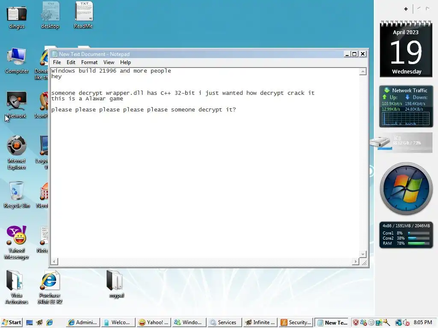Click the Core1 8% usage bar
The width and height of the screenshot is (438, 328).
pos(418,233)
